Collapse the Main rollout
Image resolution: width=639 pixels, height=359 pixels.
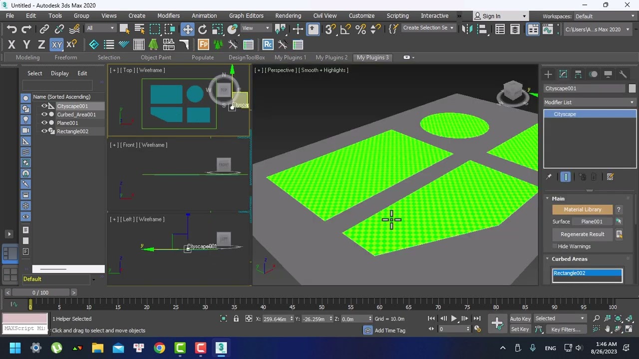(x=558, y=198)
